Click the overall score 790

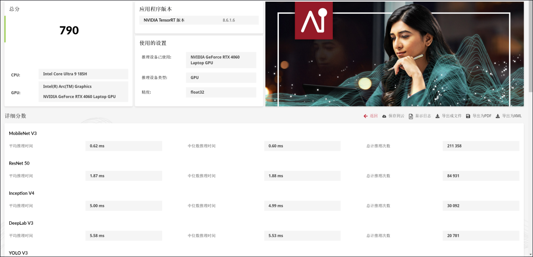click(x=69, y=30)
